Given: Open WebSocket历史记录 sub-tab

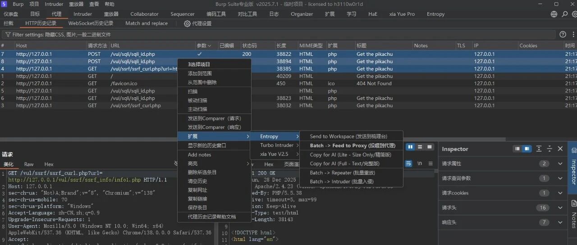Looking at the screenshot, I should [91, 23].
